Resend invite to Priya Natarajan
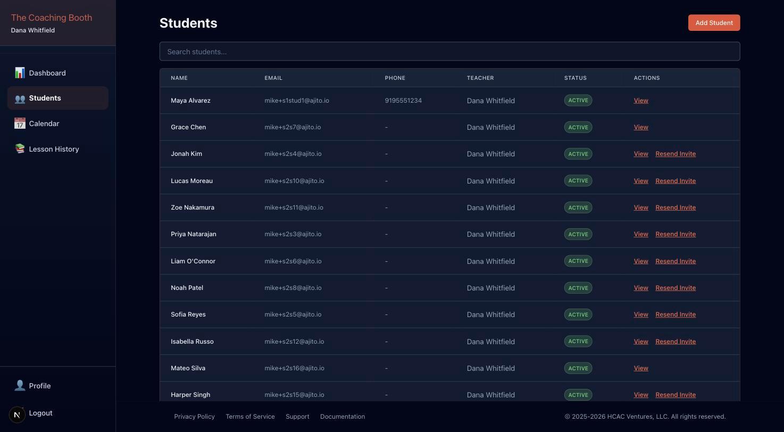The image size is (784, 432). [675, 234]
